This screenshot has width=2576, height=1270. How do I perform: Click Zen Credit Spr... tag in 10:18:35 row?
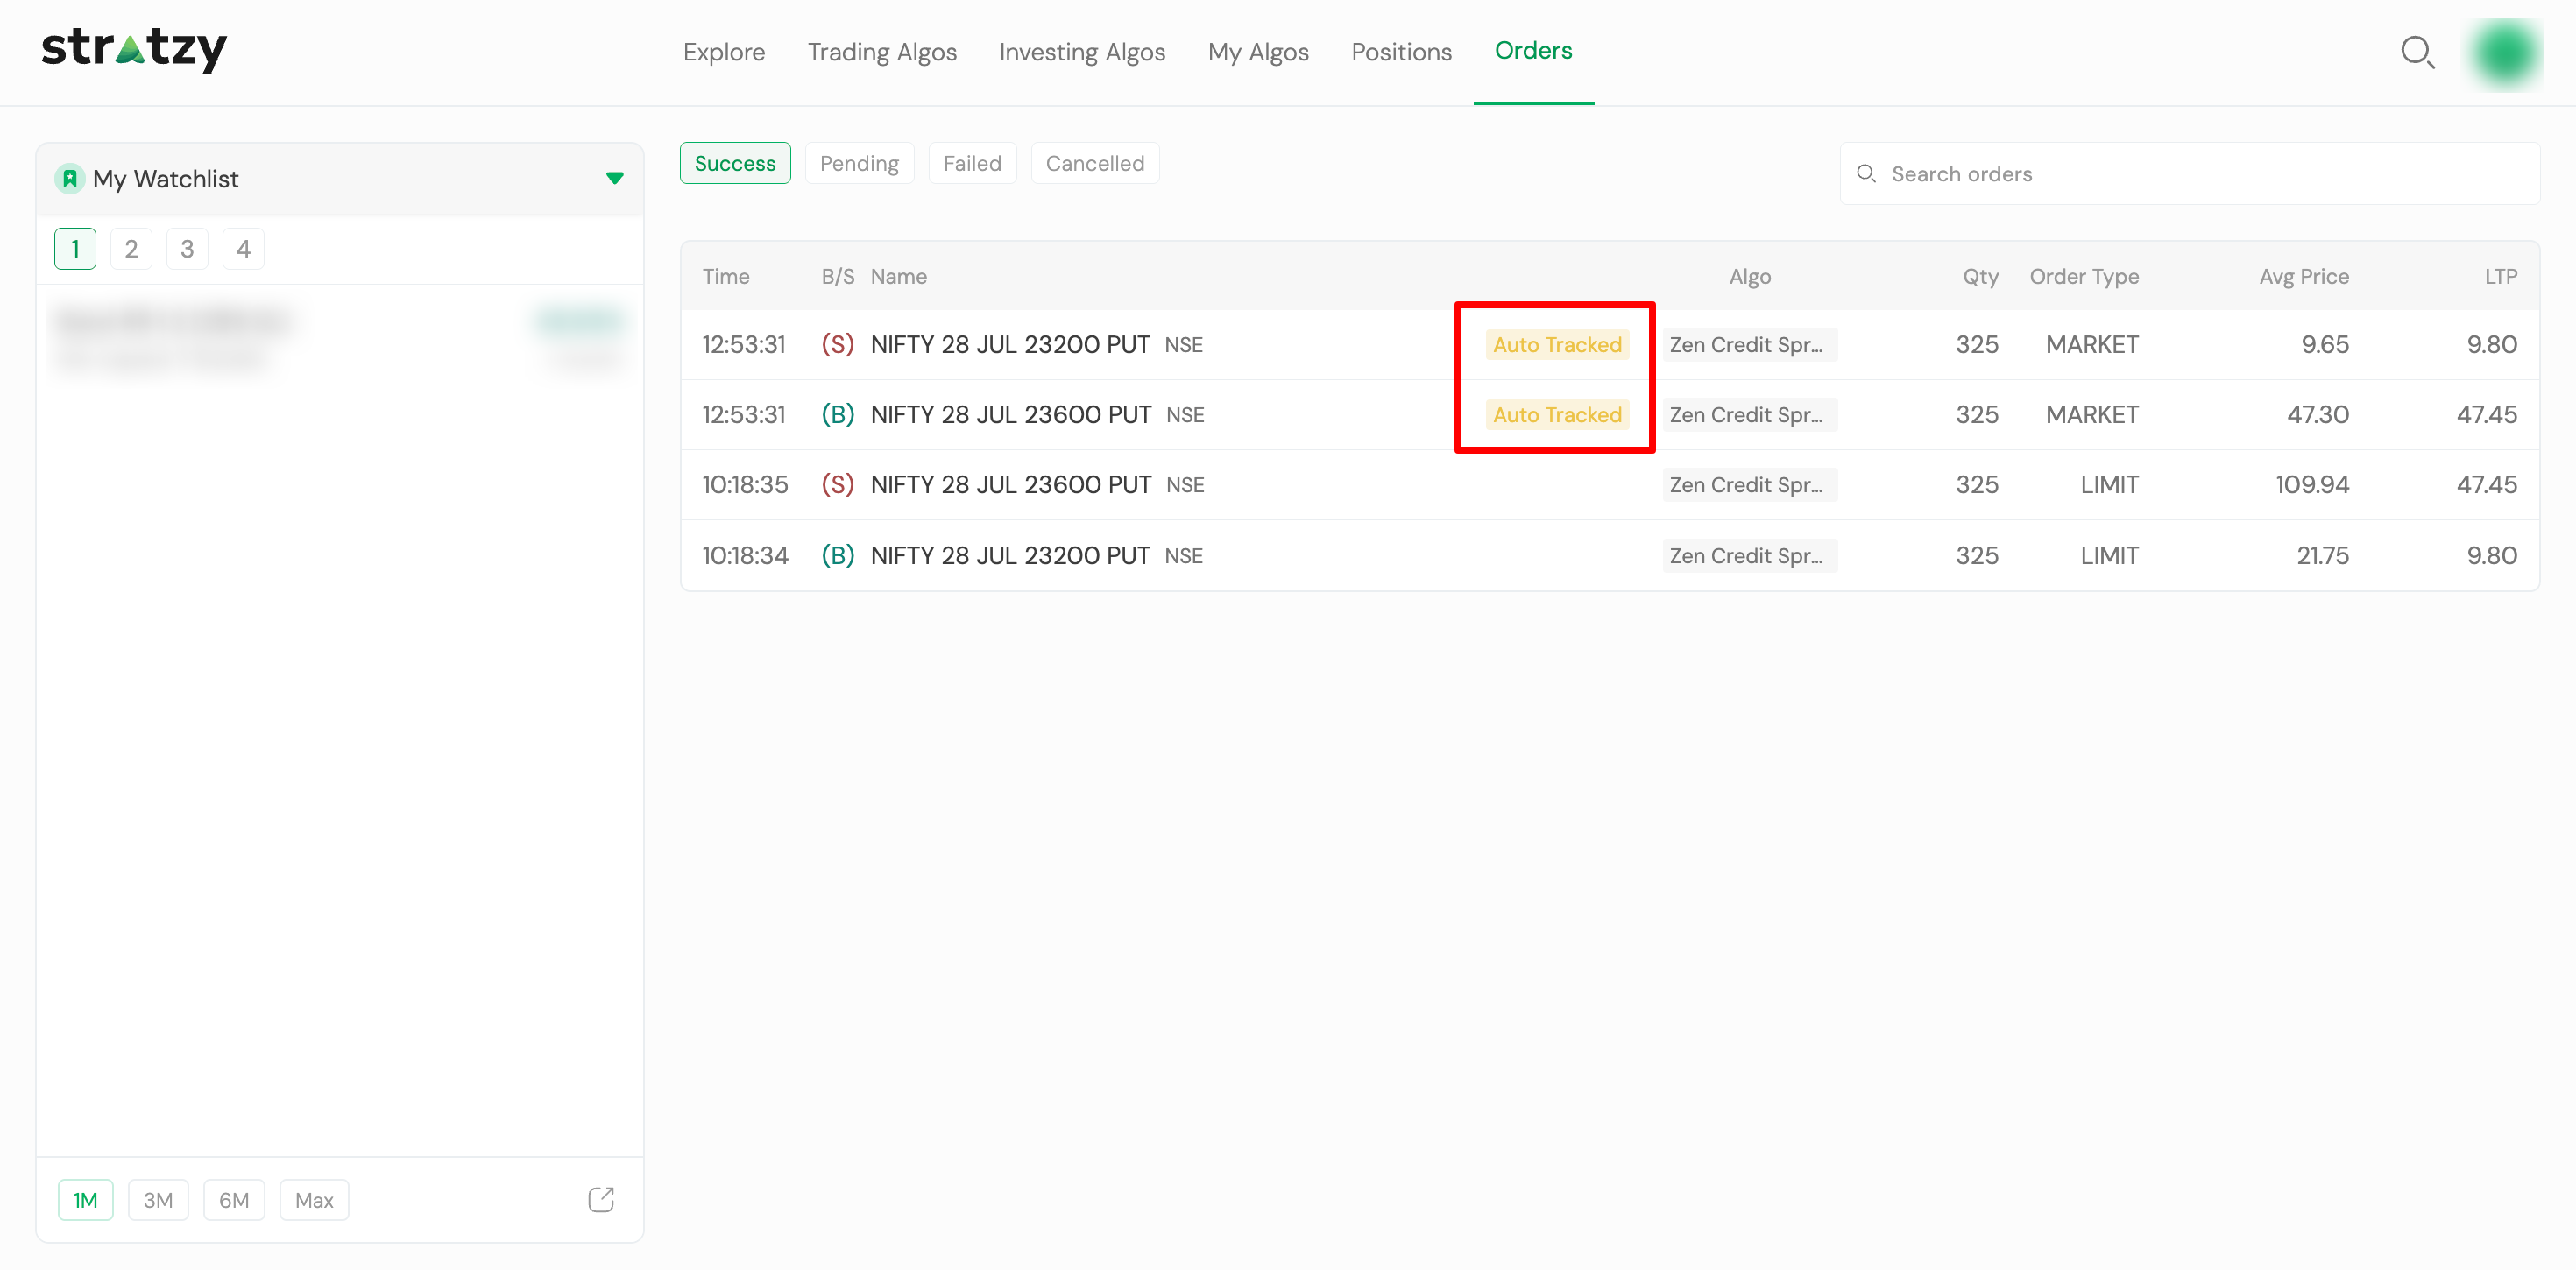(x=1749, y=484)
